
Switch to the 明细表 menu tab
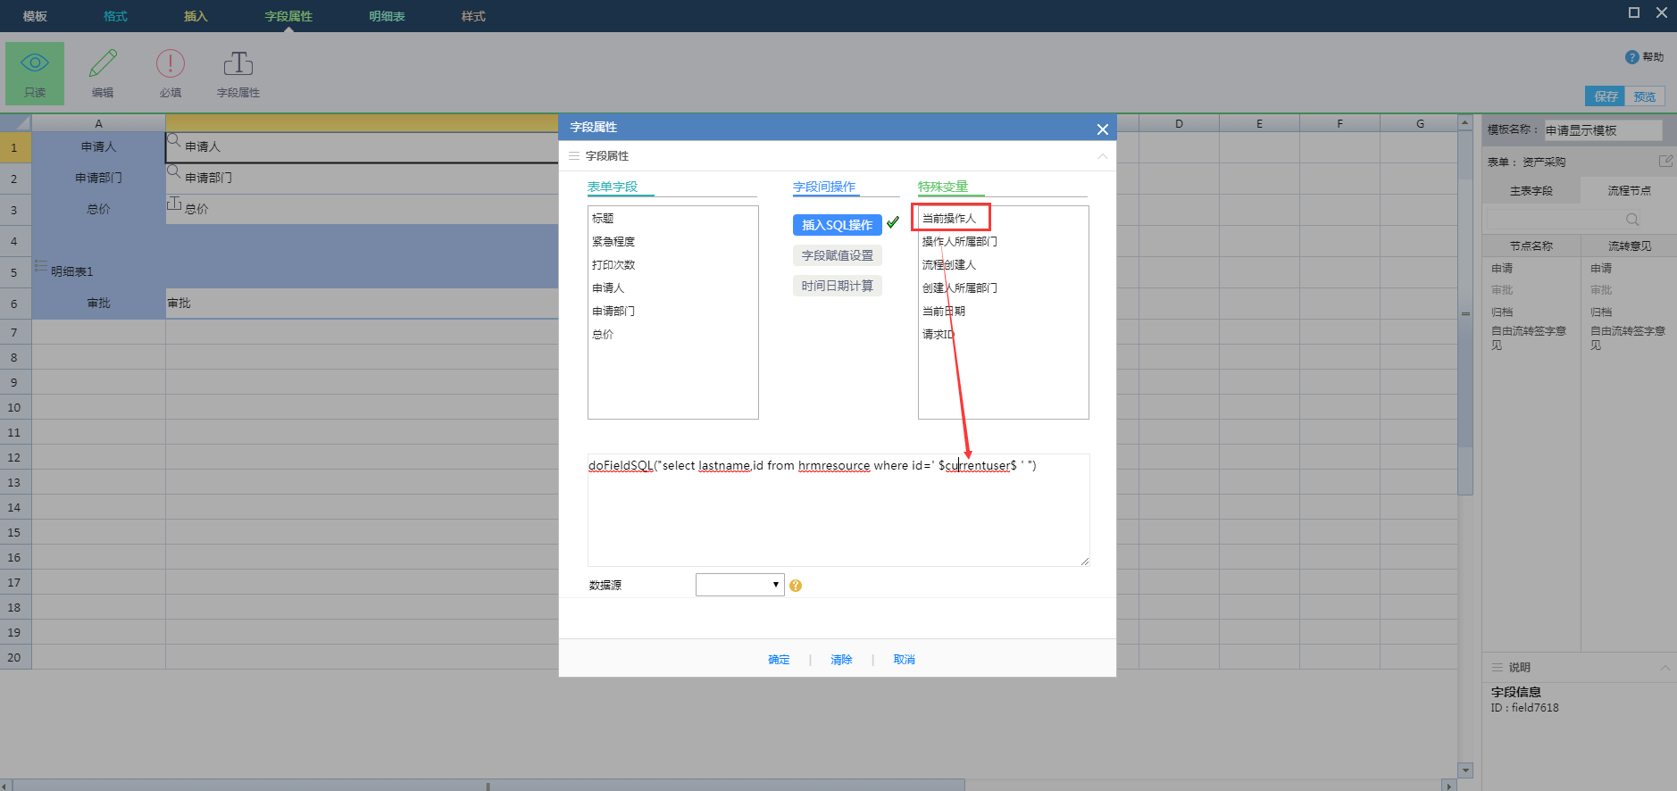[x=387, y=16]
